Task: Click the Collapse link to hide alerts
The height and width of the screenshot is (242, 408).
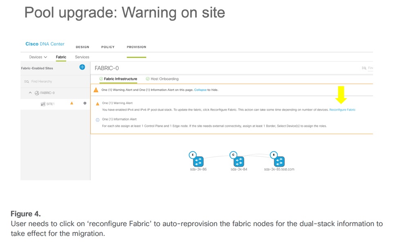Action: tap(200, 90)
